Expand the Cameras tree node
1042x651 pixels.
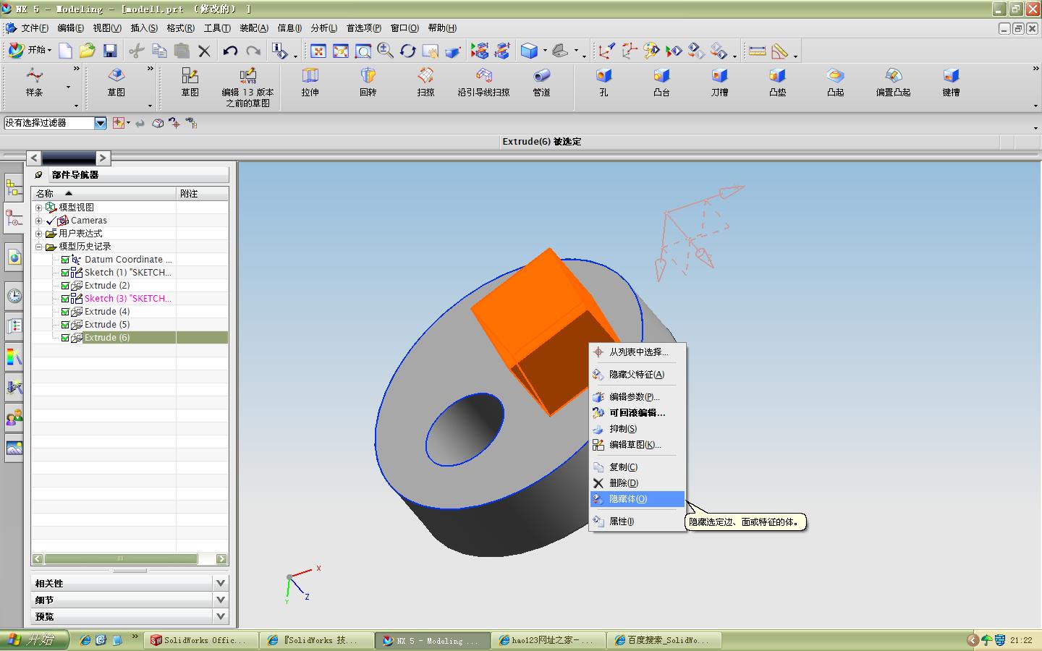click(38, 221)
